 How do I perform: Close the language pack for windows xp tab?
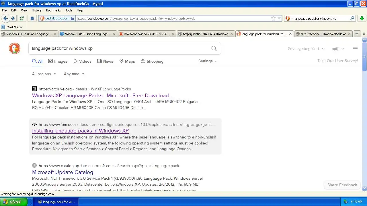[x=290, y=34]
